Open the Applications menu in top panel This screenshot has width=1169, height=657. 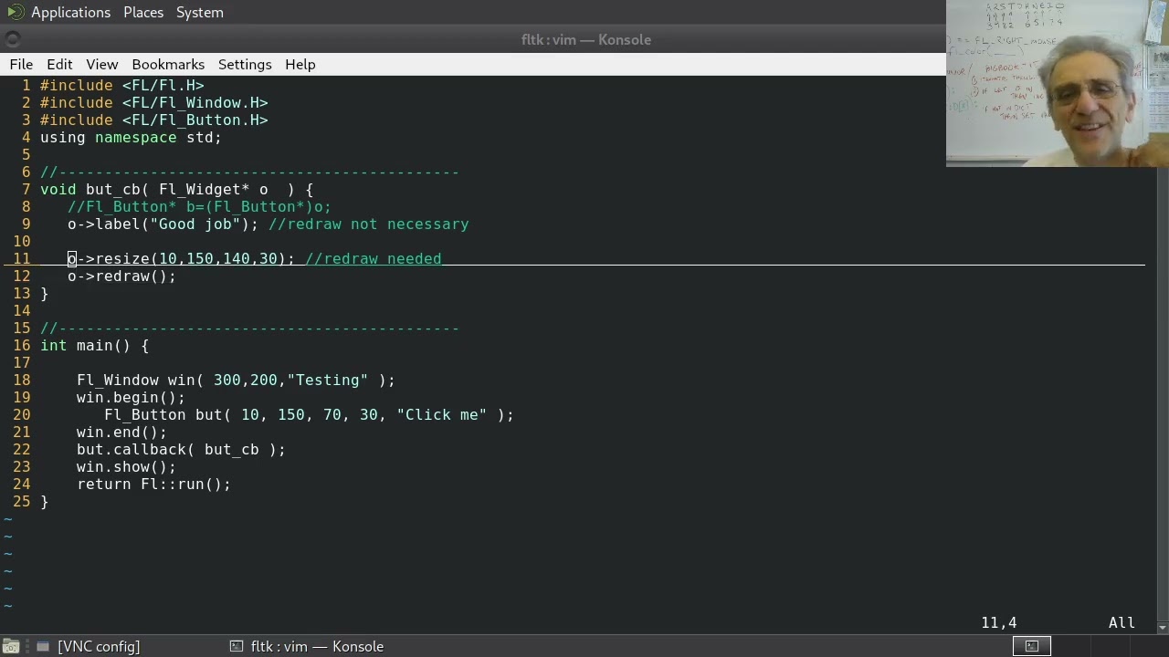pyautogui.click(x=70, y=12)
